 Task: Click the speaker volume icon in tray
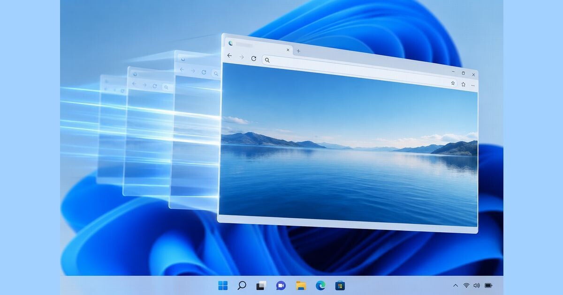point(477,285)
